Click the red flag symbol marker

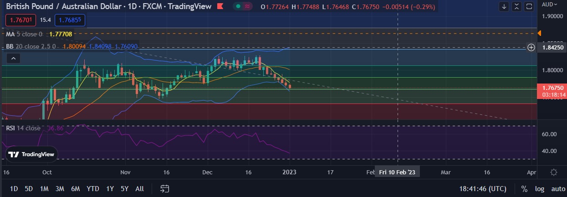click(220, 6)
